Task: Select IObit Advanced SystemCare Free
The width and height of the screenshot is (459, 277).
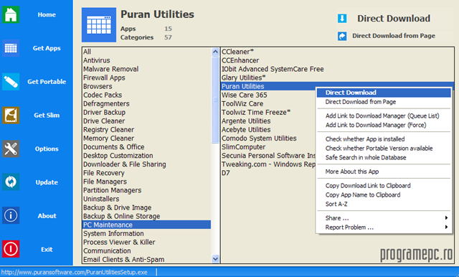Action: coord(336,69)
